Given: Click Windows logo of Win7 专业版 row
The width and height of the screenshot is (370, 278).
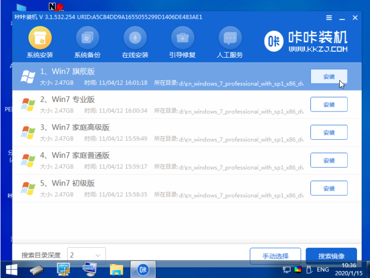Looking at the screenshot, I should (x=28, y=104).
